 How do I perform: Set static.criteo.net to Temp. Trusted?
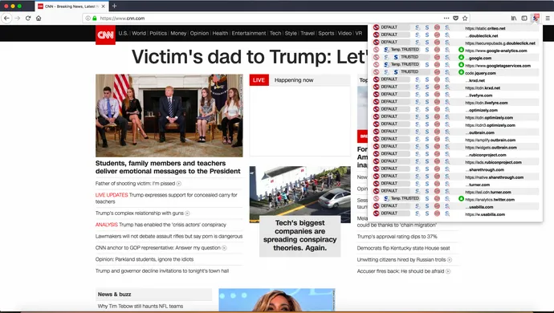coord(418,27)
